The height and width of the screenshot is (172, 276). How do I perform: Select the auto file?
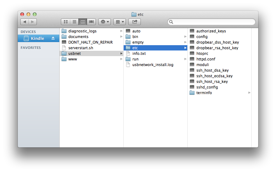[155, 31]
